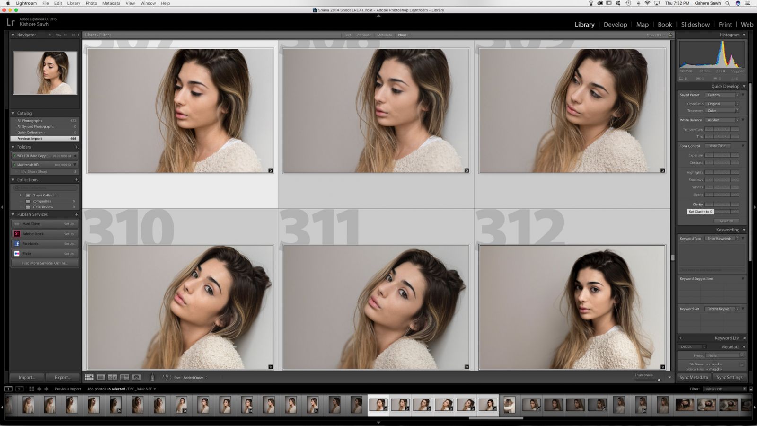Click Sync Settings button
This screenshot has width=757, height=426.
point(729,377)
